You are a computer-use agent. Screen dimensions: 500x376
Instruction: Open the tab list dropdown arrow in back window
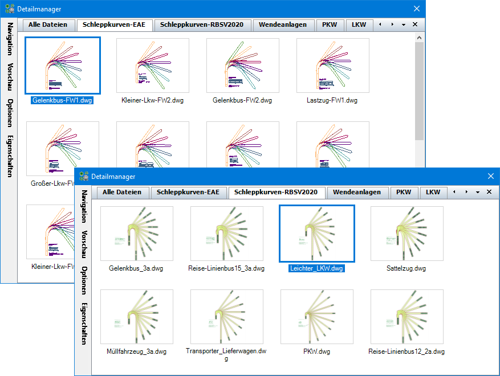tap(403, 25)
